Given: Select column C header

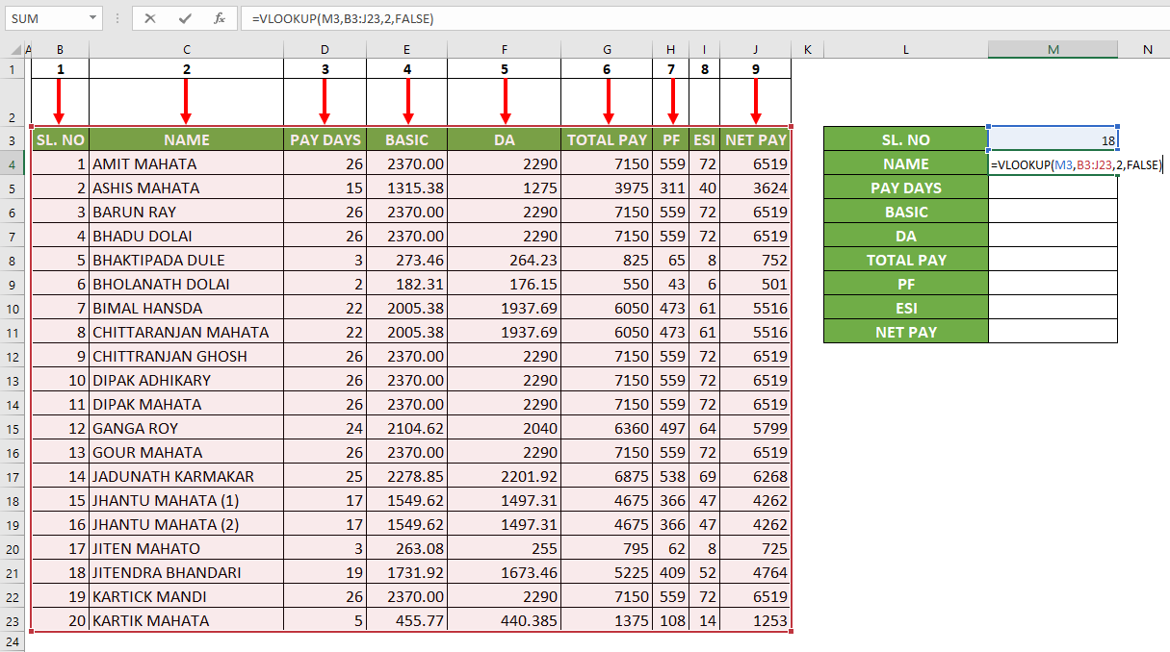Looking at the screenshot, I should [186, 49].
